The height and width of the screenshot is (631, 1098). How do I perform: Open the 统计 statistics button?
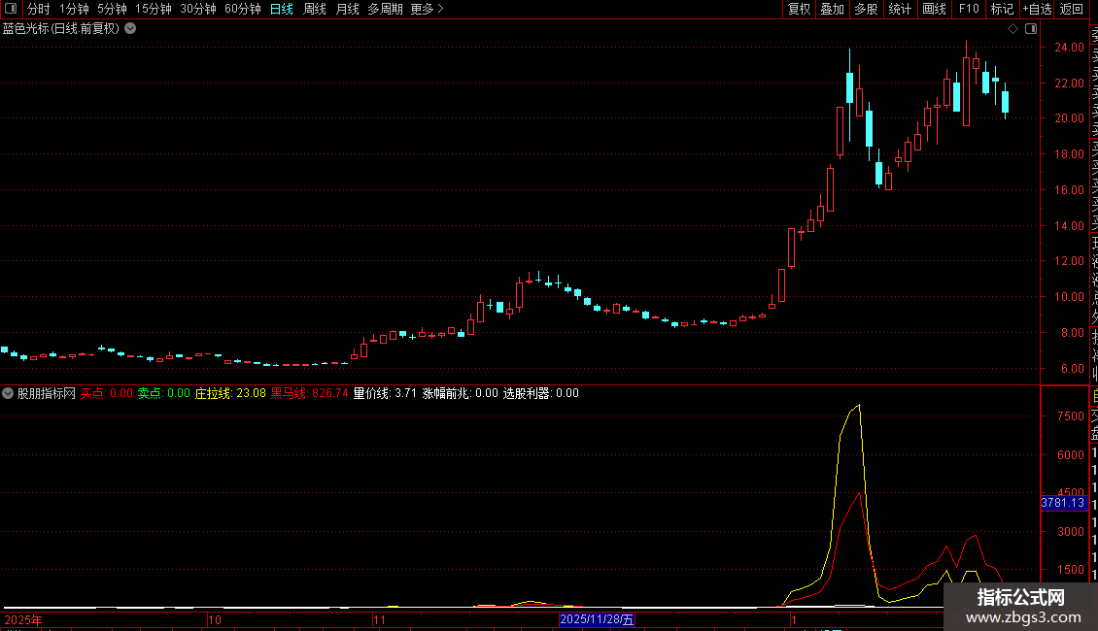point(900,9)
